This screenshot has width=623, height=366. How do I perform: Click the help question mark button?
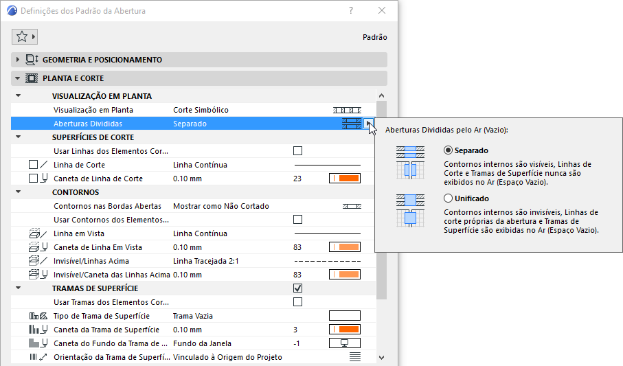pos(351,10)
